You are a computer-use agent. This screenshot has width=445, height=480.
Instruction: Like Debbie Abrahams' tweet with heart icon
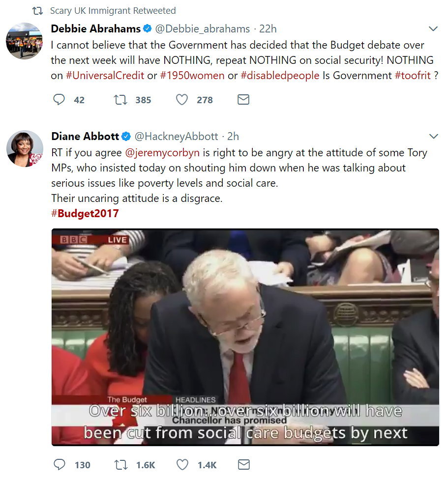[x=182, y=100]
